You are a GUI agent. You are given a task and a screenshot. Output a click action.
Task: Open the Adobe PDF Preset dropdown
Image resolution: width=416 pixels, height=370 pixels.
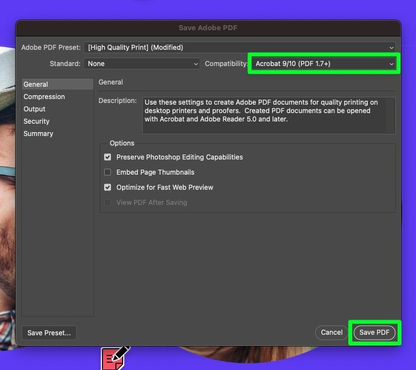pyautogui.click(x=240, y=48)
